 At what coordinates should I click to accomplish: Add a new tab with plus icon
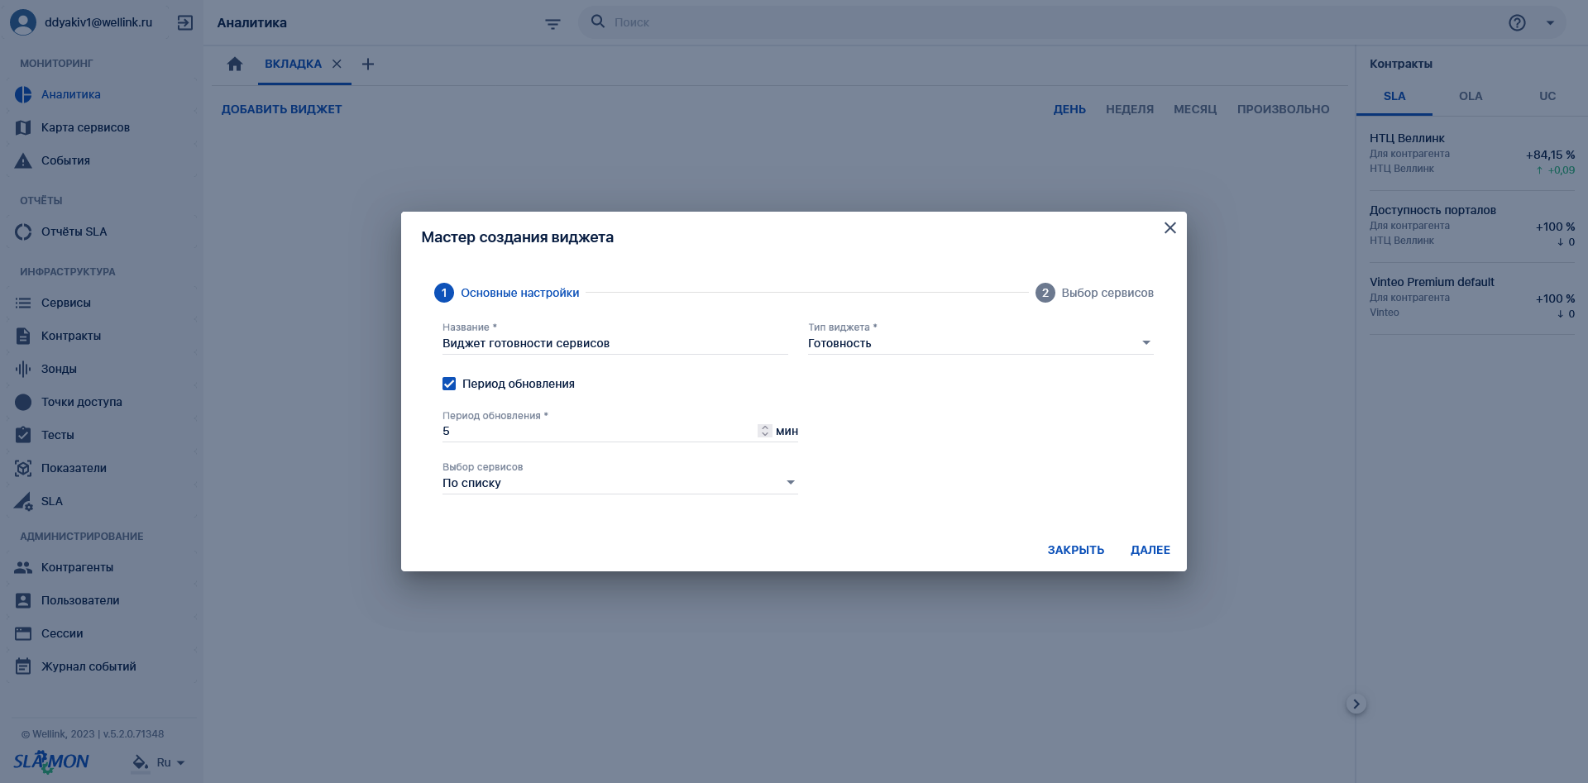click(x=368, y=64)
